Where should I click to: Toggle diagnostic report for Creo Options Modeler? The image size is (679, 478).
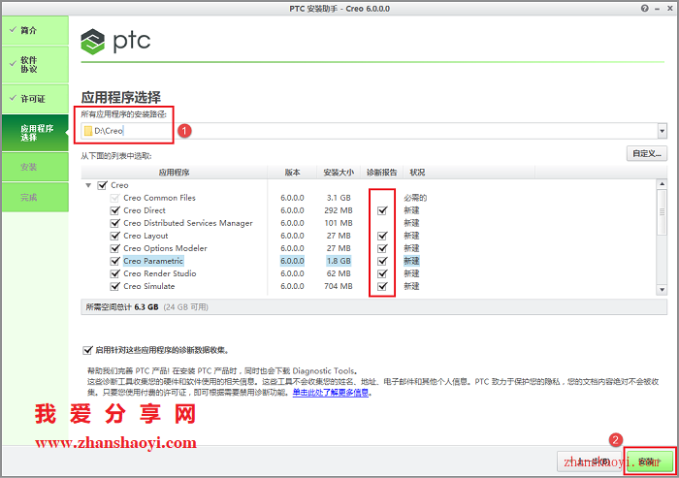(x=382, y=248)
